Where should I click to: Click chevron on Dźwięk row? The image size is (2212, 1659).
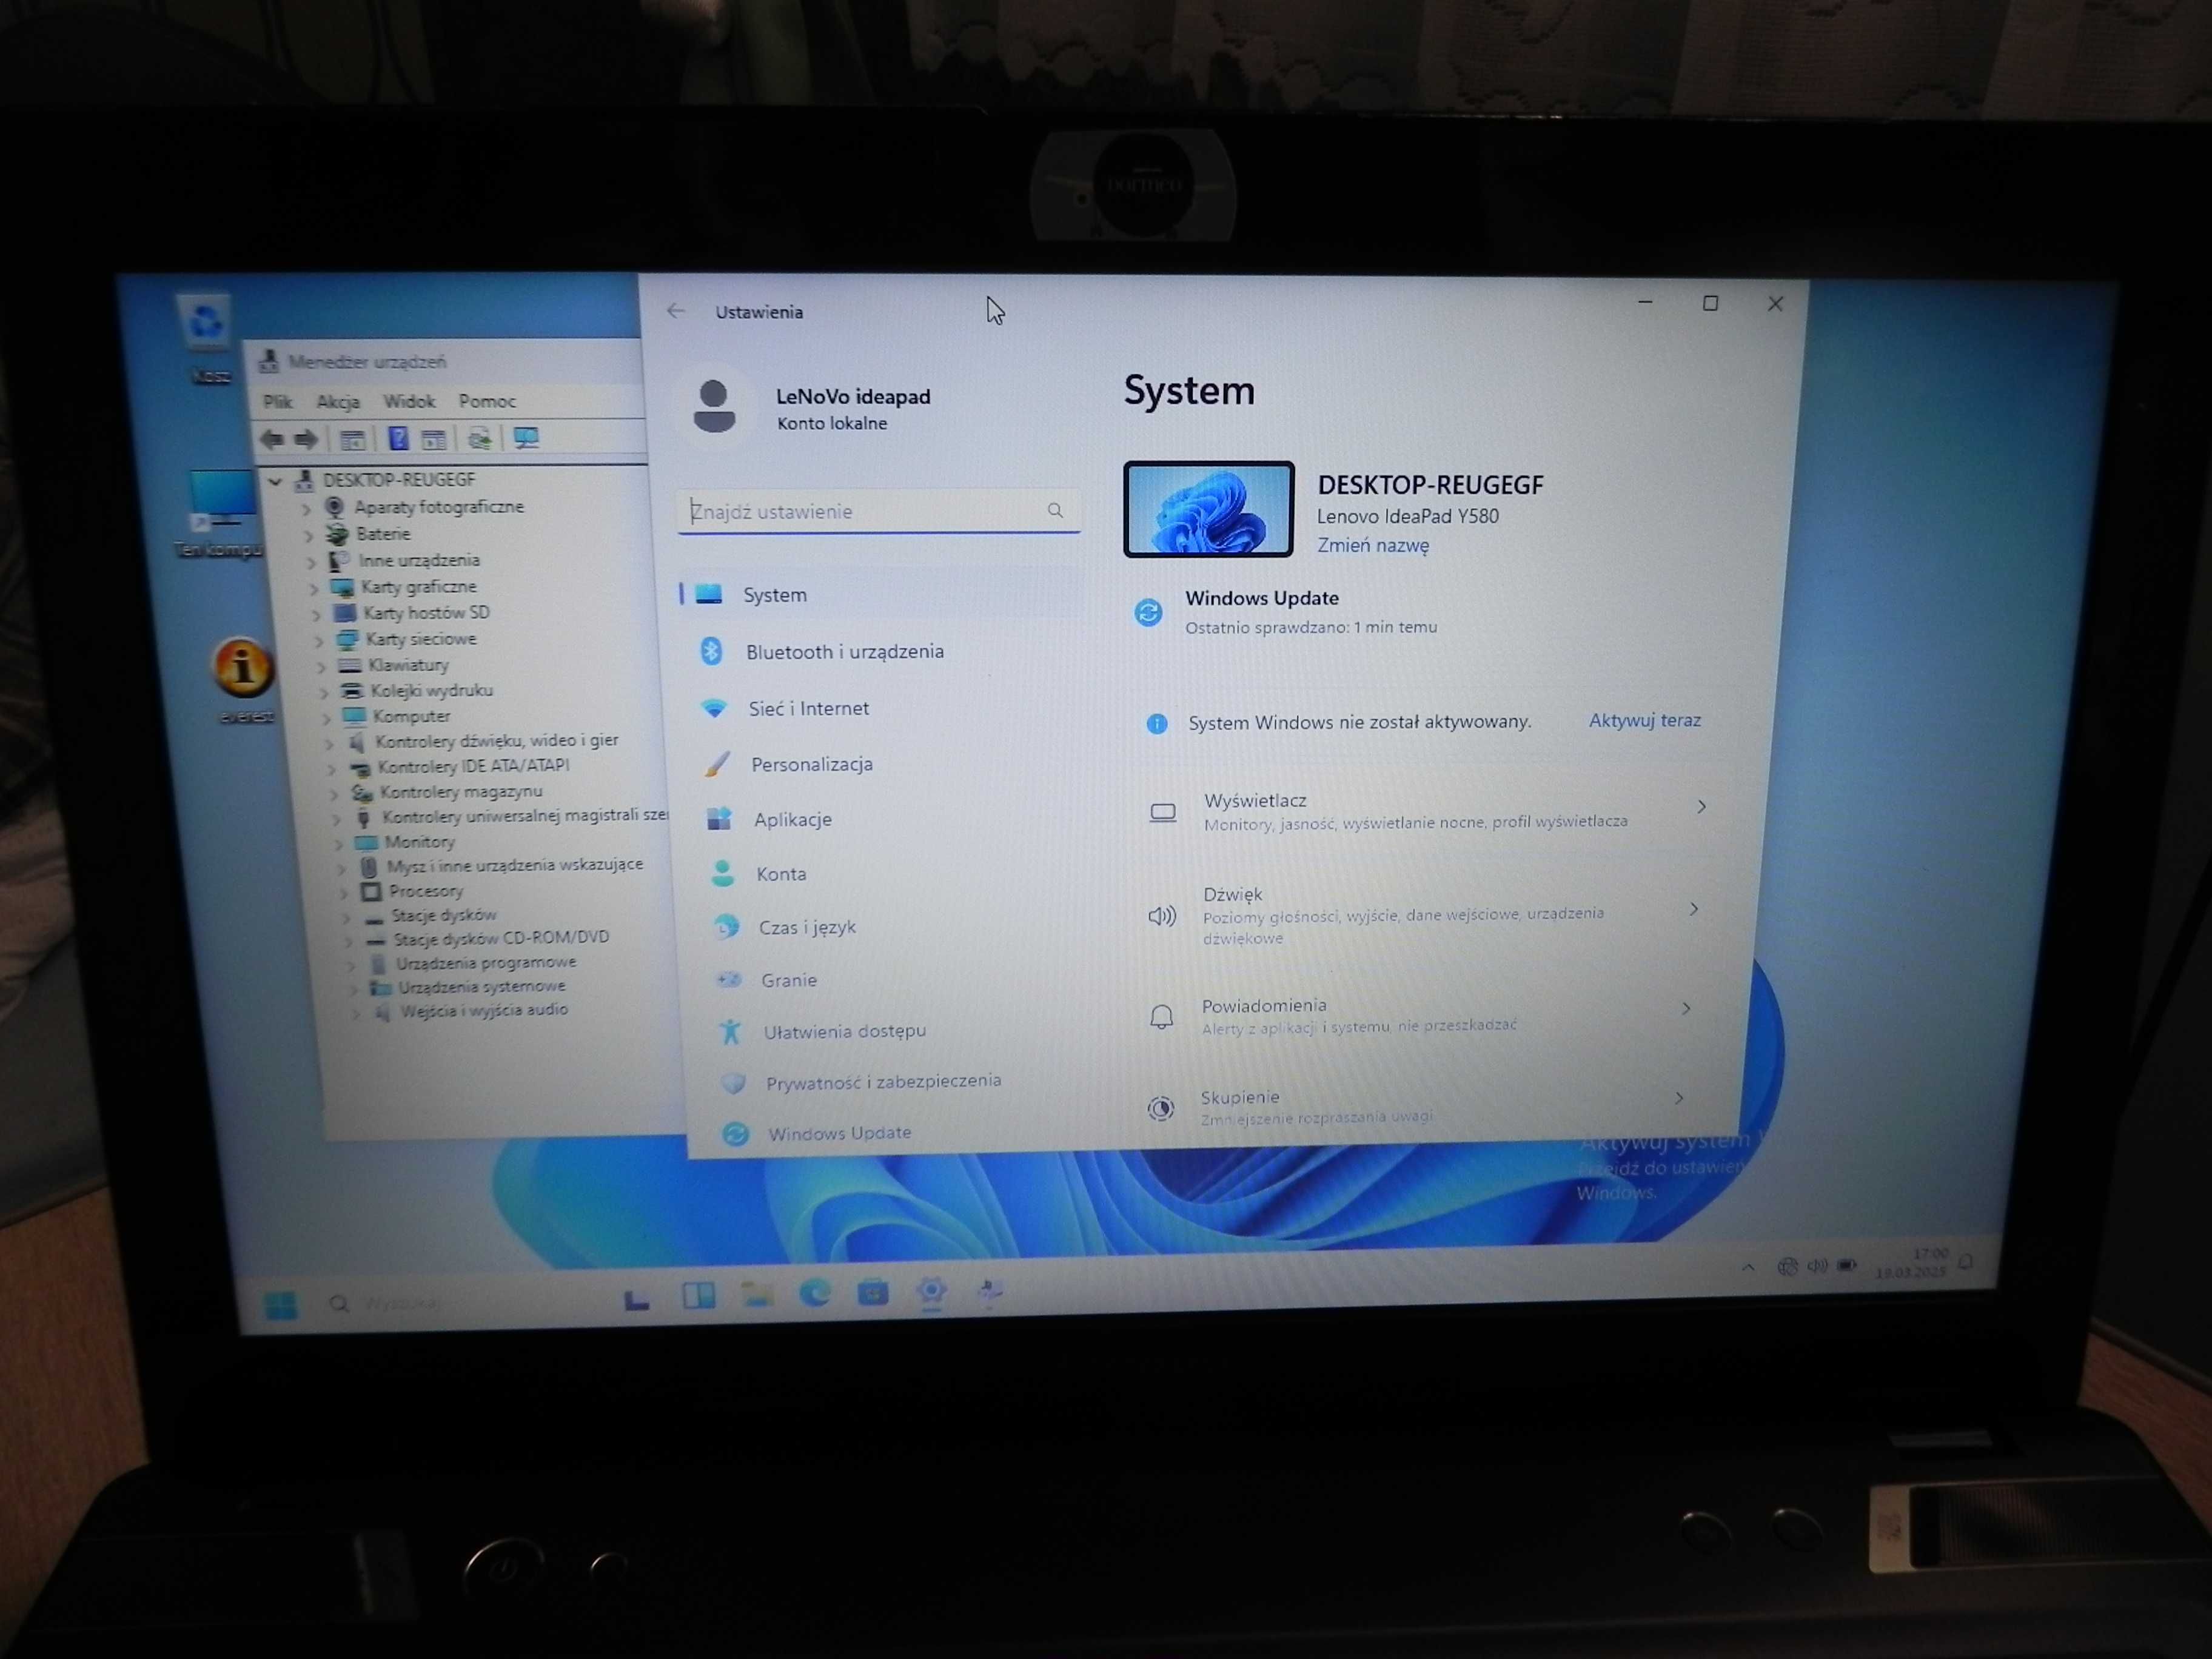tap(1693, 908)
